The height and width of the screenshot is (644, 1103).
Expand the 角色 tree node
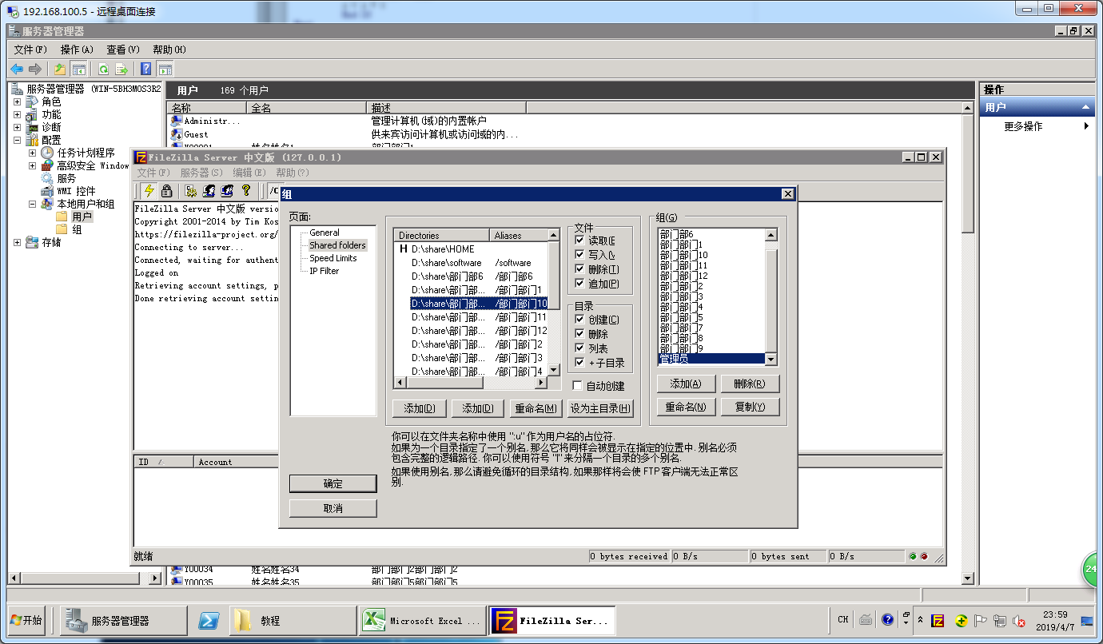(18, 101)
